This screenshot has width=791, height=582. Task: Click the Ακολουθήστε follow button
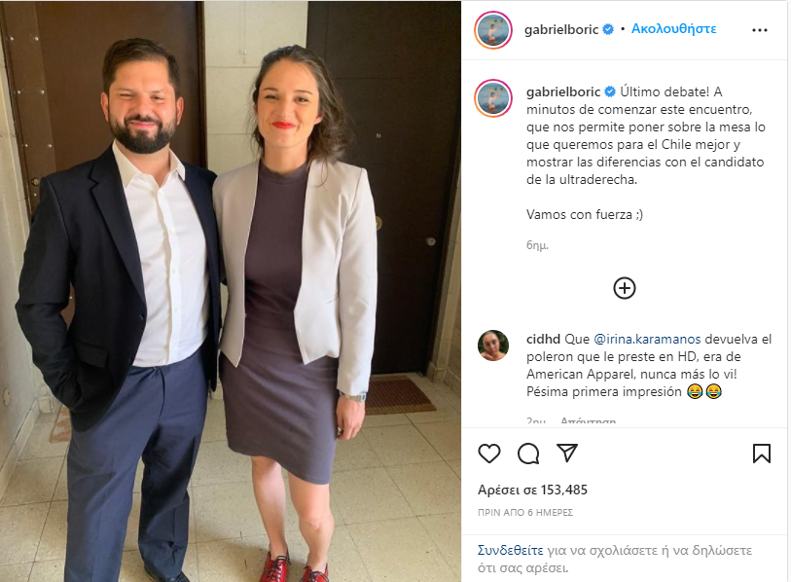673,29
